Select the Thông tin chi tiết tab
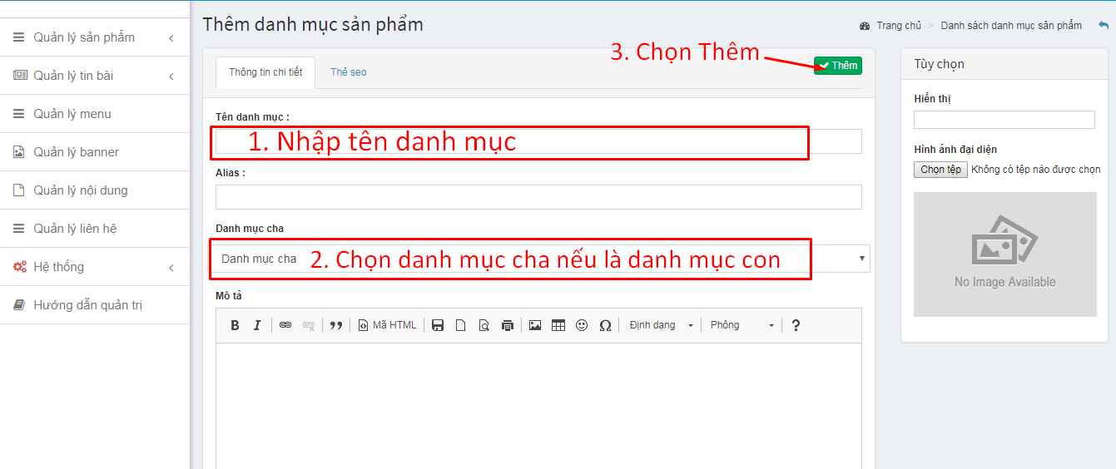1116x469 pixels. (x=265, y=72)
